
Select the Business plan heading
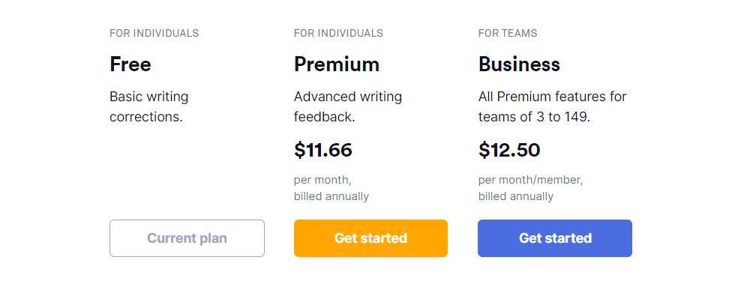pyautogui.click(x=519, y=64)
